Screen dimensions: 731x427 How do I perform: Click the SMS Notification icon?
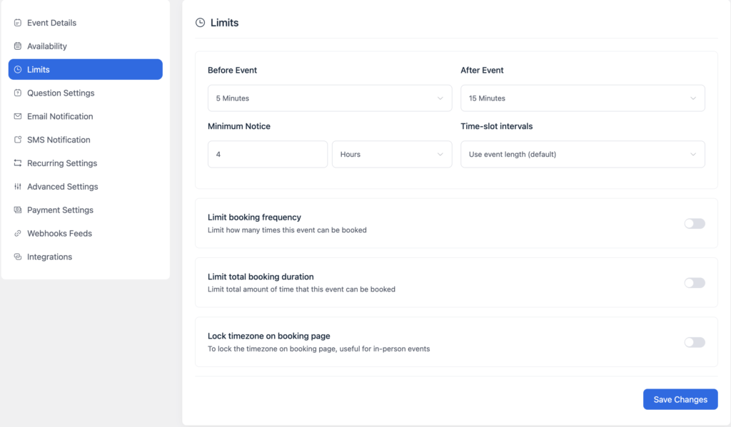(18, 139)
